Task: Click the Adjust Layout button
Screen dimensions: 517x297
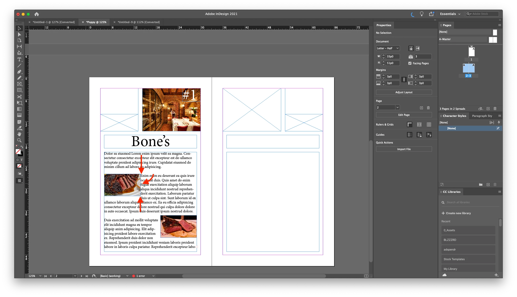Action: point(404,92)
